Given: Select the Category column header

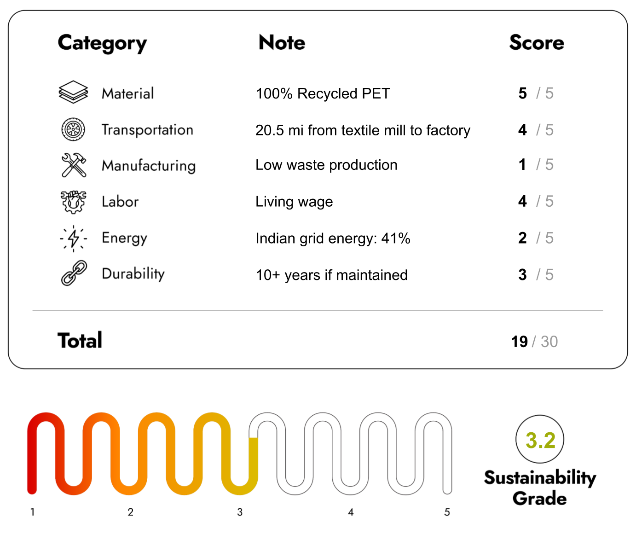Looking at the screenshot, I should (x=102, y=43).
